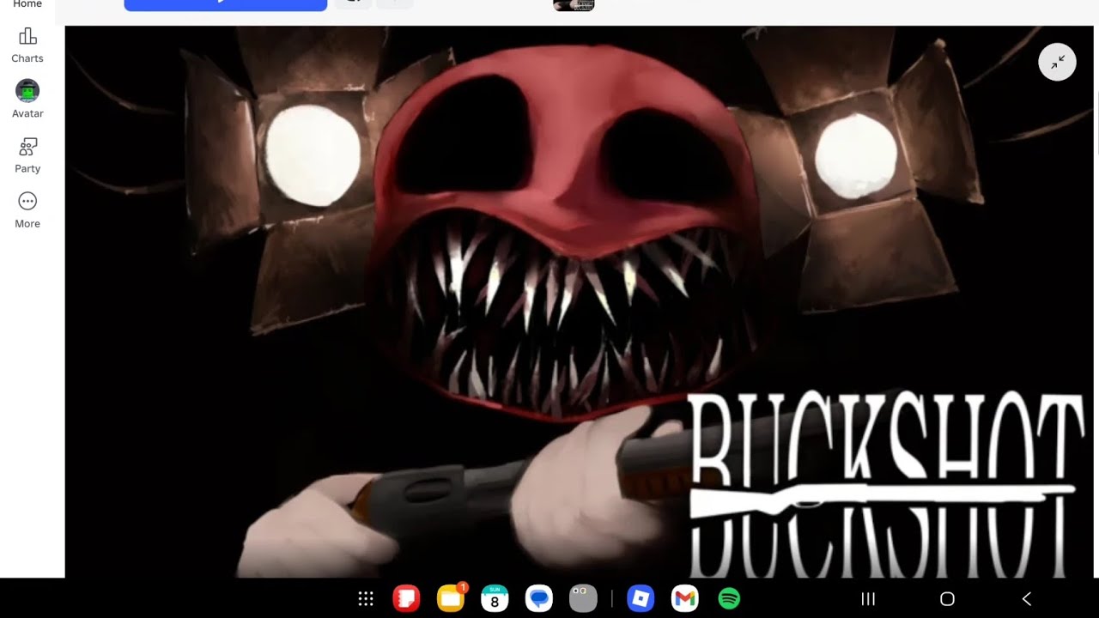
Task: Open the grey camera app in taskbar
Action: tap(583, 598)
